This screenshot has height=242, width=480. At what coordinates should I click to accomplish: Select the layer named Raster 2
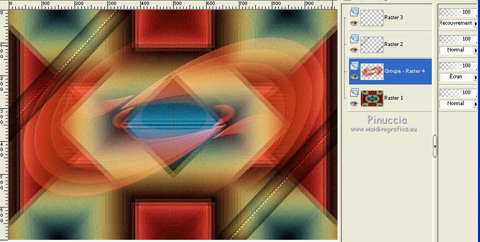point(393,44)
